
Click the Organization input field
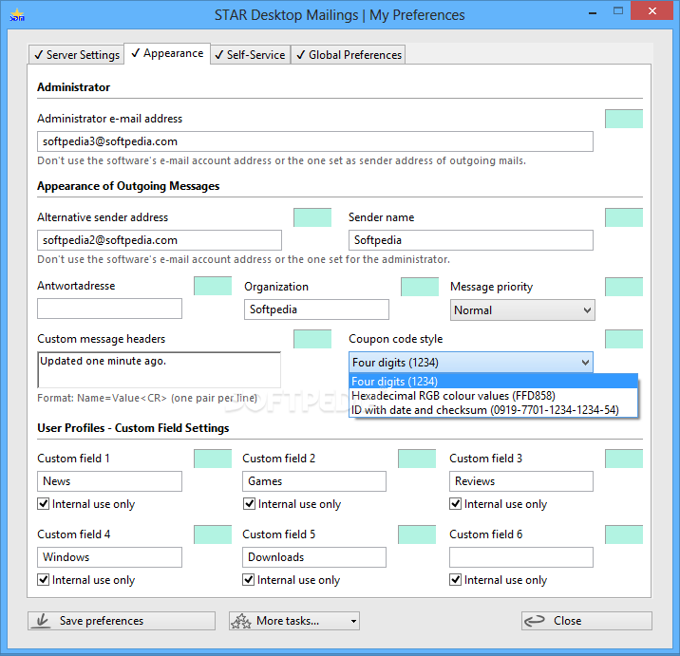[316, 309]
